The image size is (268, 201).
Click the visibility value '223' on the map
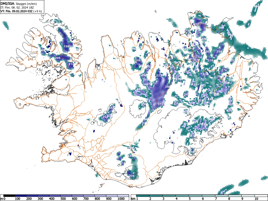pos(159,75)
